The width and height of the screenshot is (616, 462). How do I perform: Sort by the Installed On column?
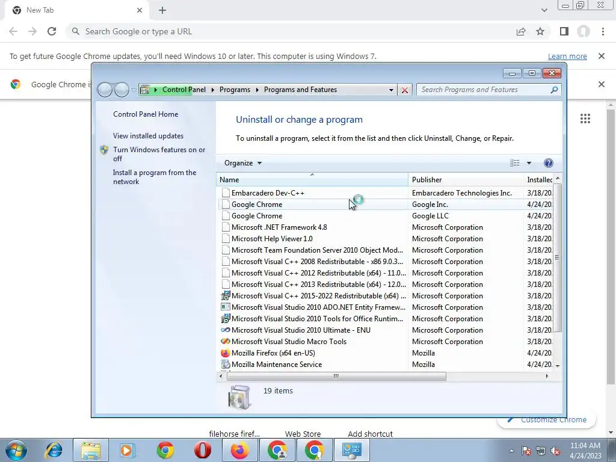coord(538,179)
